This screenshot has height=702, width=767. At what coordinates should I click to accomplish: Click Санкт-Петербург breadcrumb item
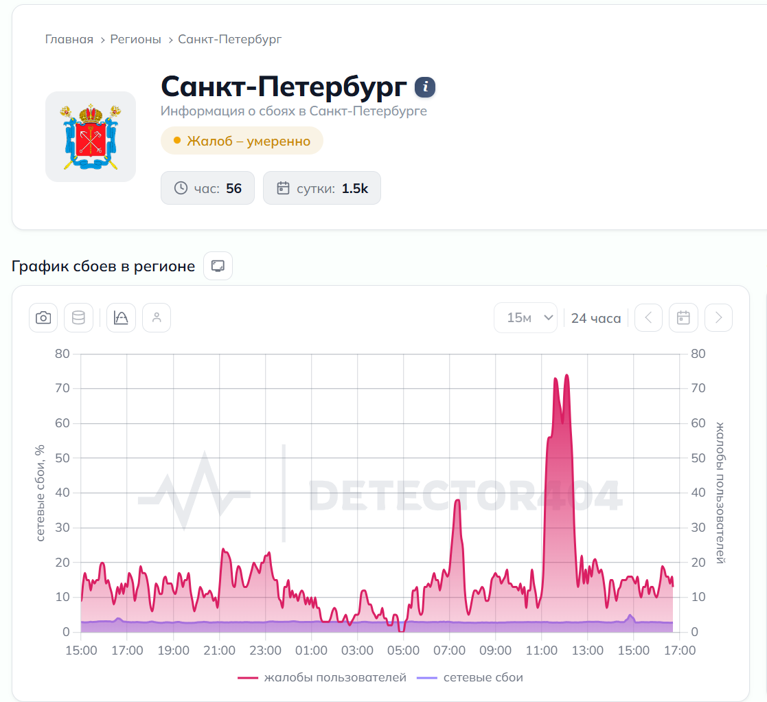(230, 39)
